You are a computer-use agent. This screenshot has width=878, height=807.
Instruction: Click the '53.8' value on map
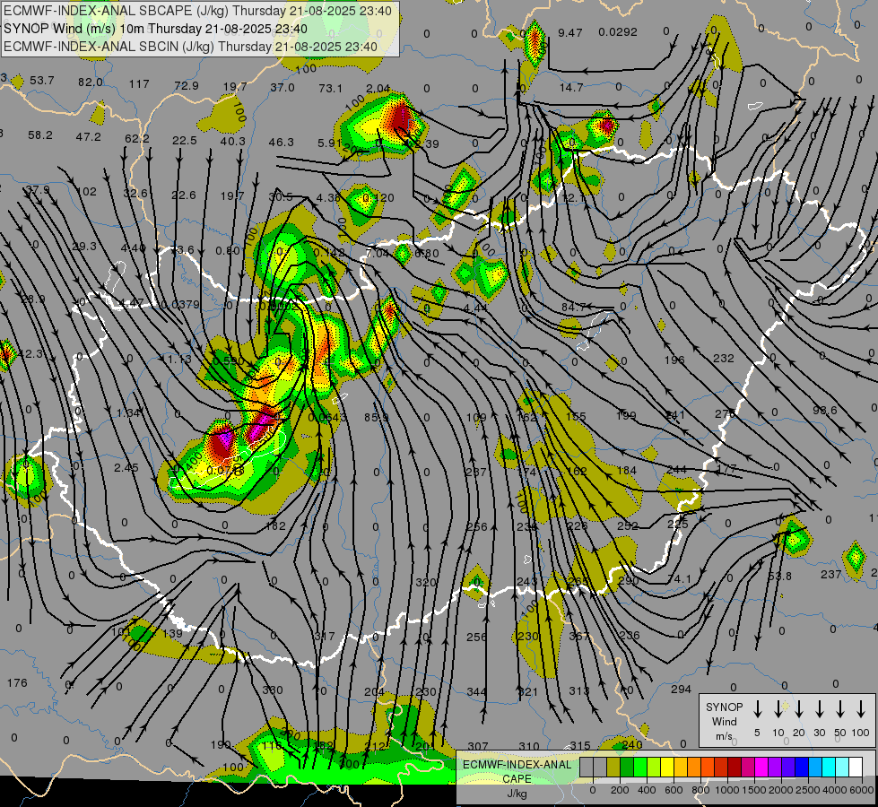(780, 577)
